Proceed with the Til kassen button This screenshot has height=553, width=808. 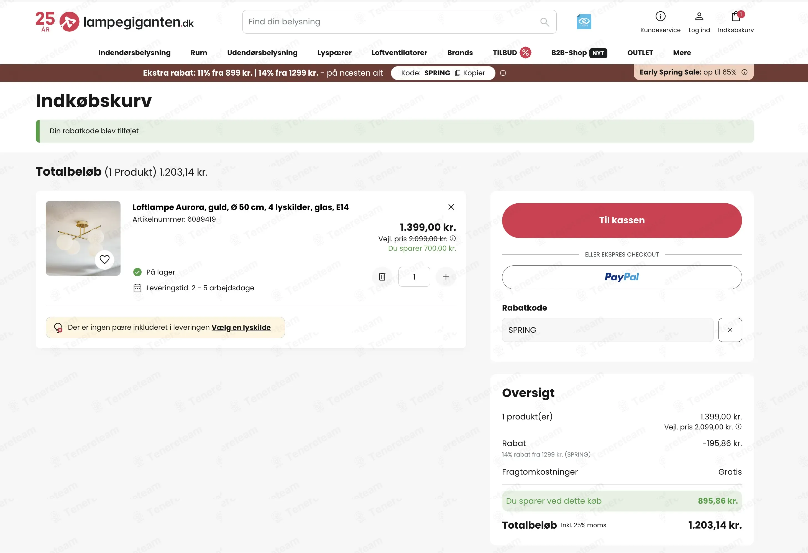pos(622,220)
